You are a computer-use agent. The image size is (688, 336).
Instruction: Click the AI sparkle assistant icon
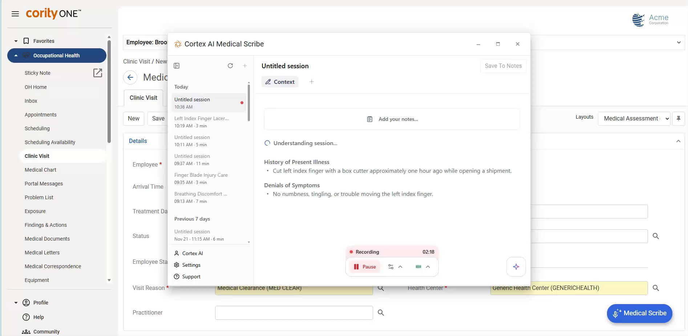coord(516,267)
